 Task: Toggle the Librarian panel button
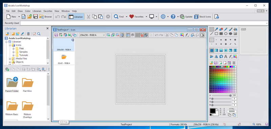tap(76, 17)
